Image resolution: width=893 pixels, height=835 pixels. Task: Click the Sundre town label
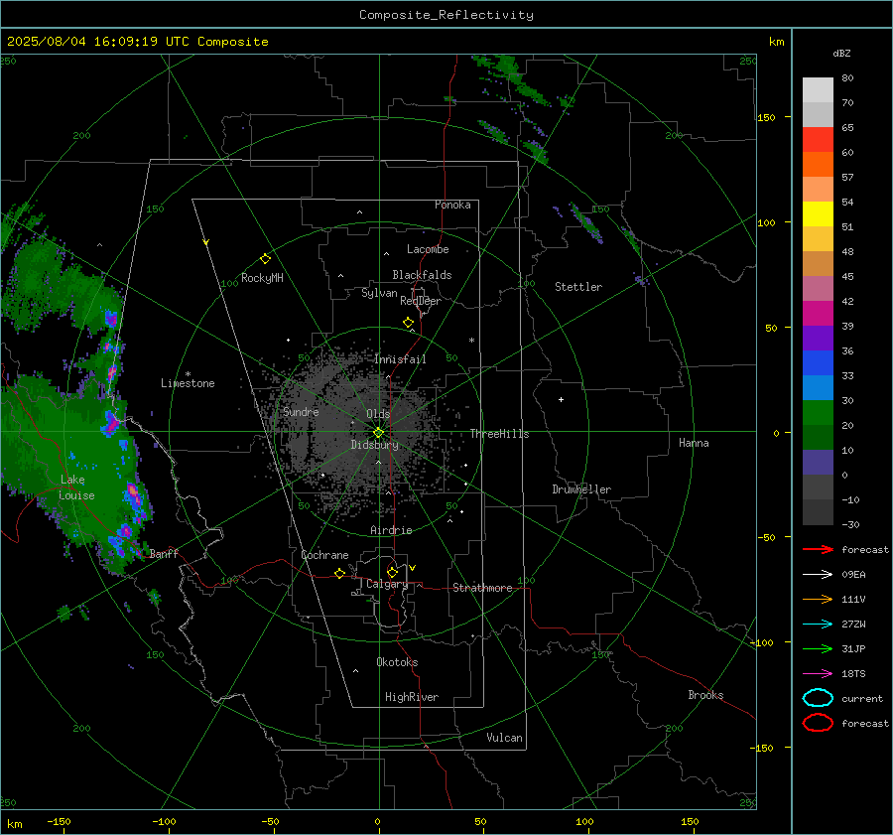(301, 412)
